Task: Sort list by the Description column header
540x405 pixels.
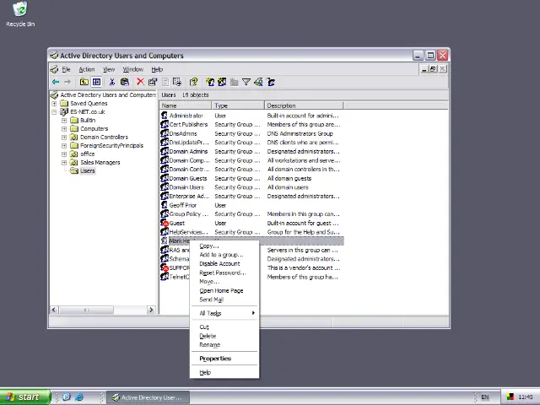Action: coord(304,105)
